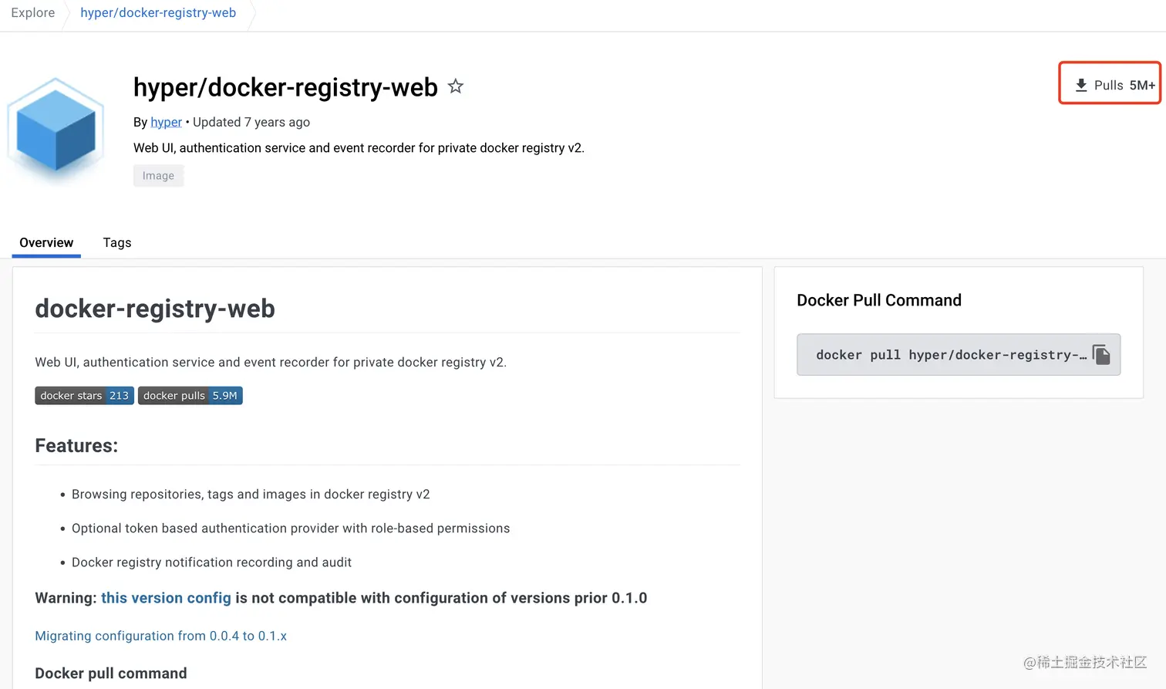Open the Tags tab
This screenshot has height=689, width=1166.
point(117,242)
